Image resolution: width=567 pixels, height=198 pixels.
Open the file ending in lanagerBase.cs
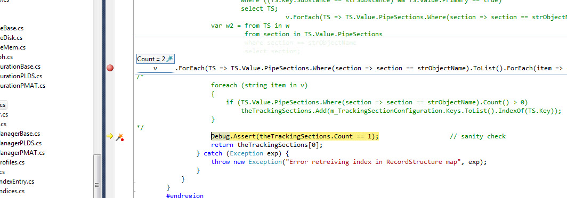(20, 134)
